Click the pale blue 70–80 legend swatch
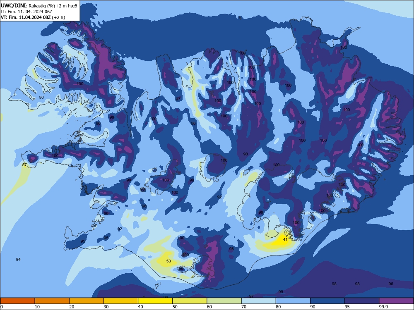 (258, 301)
